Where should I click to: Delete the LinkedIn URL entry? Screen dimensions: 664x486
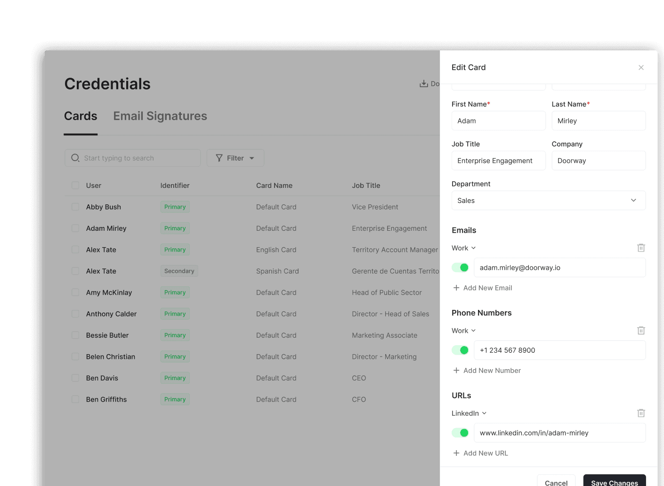click(x=641, y=413)
